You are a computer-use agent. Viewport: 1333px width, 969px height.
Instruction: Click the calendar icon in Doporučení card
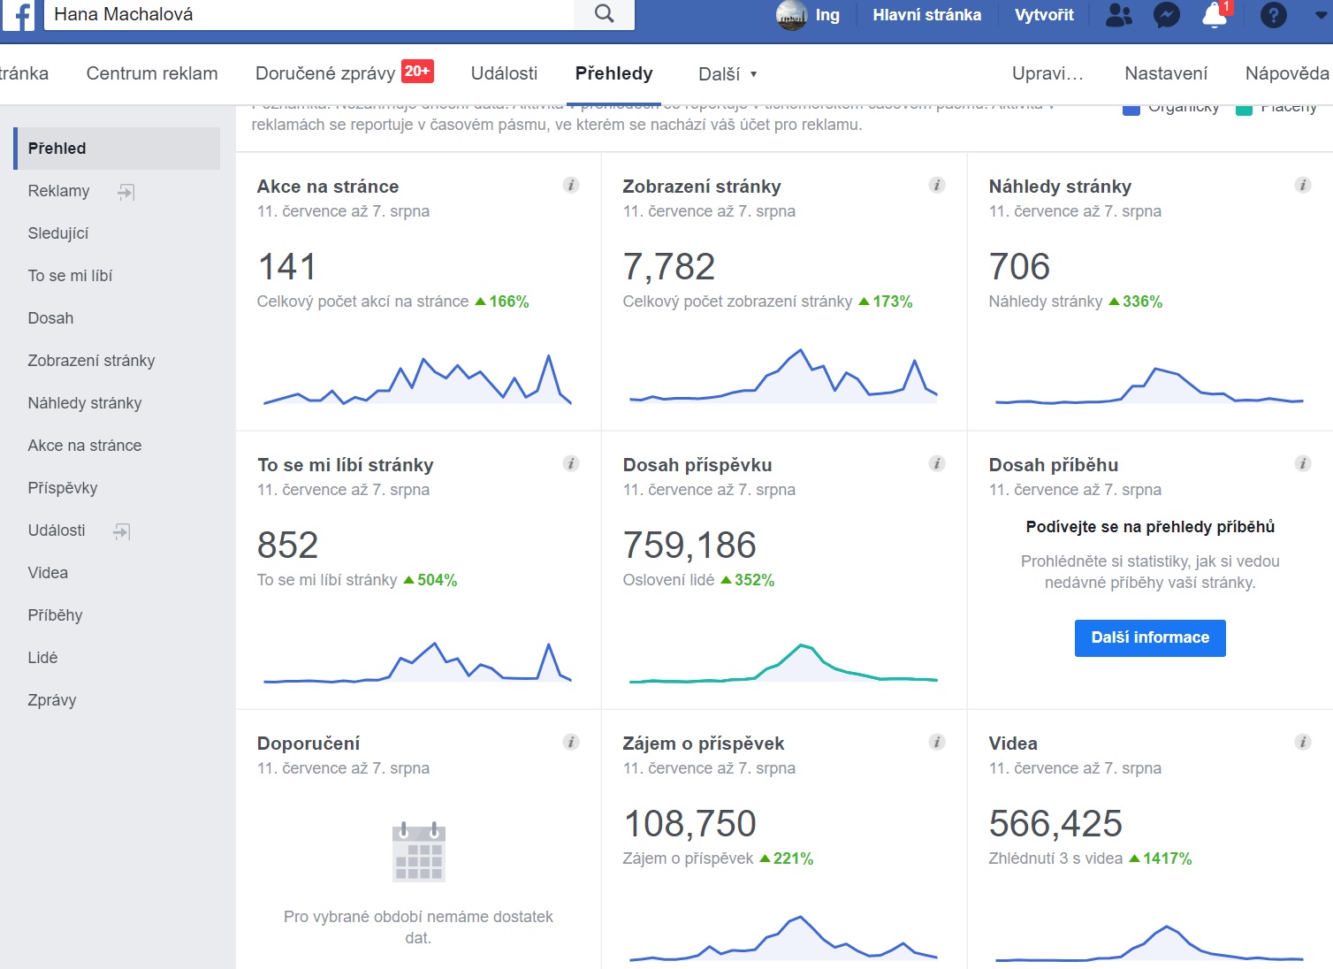click(x=419, y=852)
